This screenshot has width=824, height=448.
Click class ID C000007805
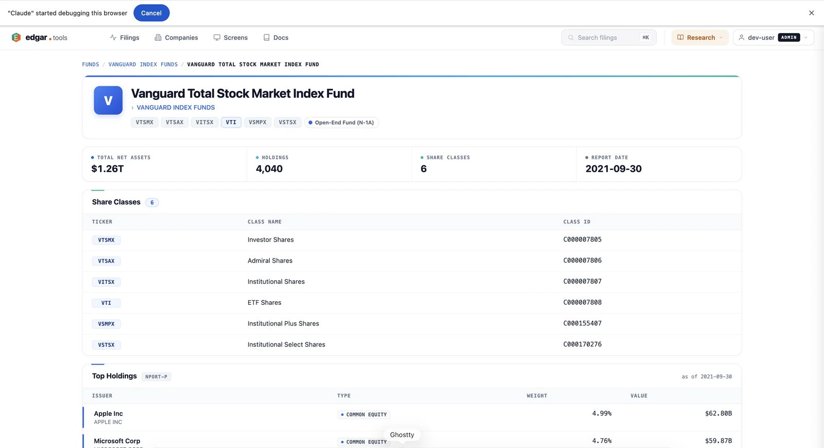click(582, 239)
